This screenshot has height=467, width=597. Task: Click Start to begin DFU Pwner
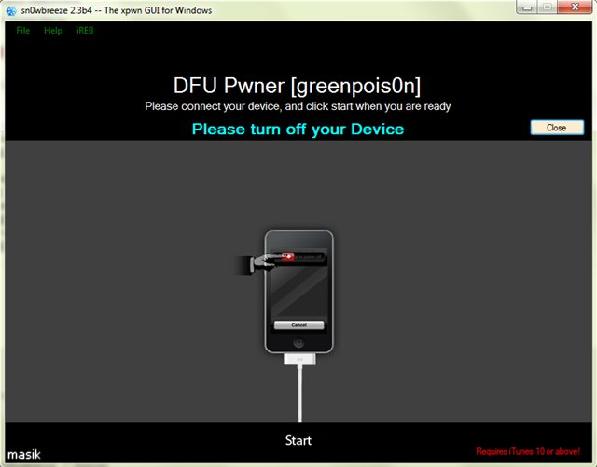point(298,440)
